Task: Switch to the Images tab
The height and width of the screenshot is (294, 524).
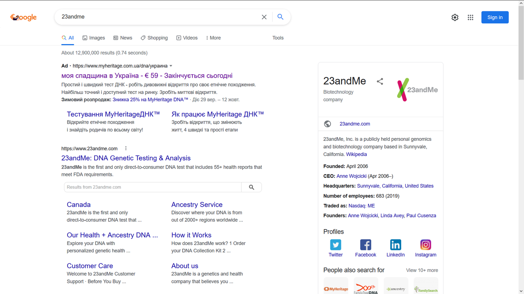Action: (94, 38)
